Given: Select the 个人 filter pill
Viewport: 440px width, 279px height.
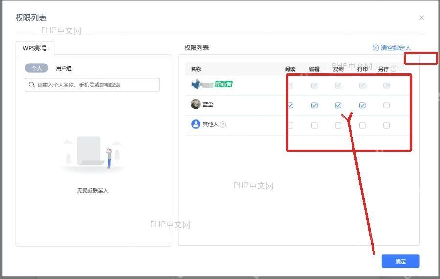Looking at the screenshot, I should (x=37, y=68).
